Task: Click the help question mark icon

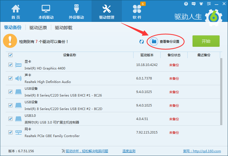Action: tap(186, 4)
